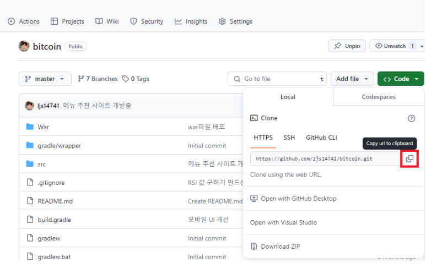Choose Open with GitHub Desktop
Screen dimensions: 426x268
(x=299, y=199)
